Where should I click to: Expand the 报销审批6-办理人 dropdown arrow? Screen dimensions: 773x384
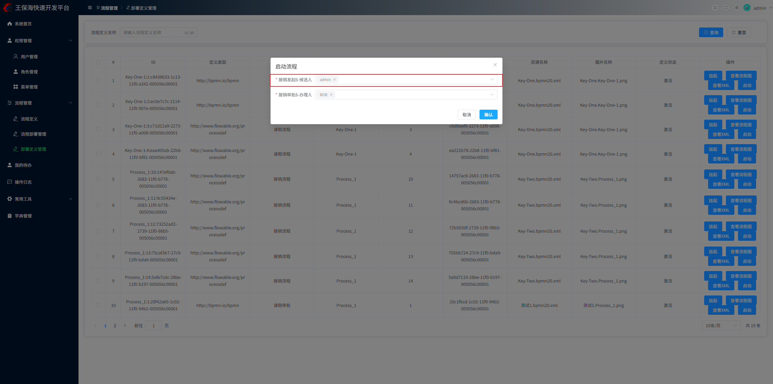(x=492, y=95)
